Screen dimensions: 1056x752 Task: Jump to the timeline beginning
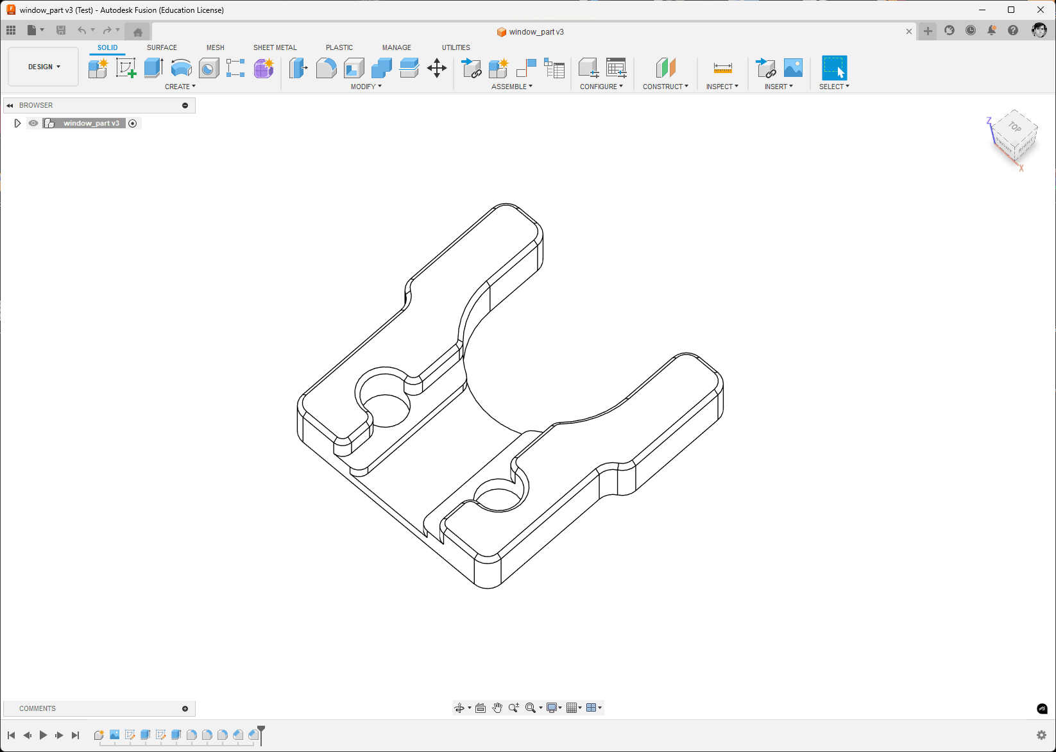click(x=12, y=735)
